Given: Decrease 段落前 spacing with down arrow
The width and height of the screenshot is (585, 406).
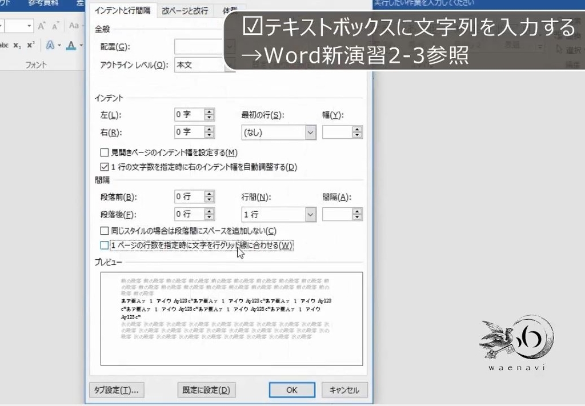Looking at the screenshot, I should [209, 199].
